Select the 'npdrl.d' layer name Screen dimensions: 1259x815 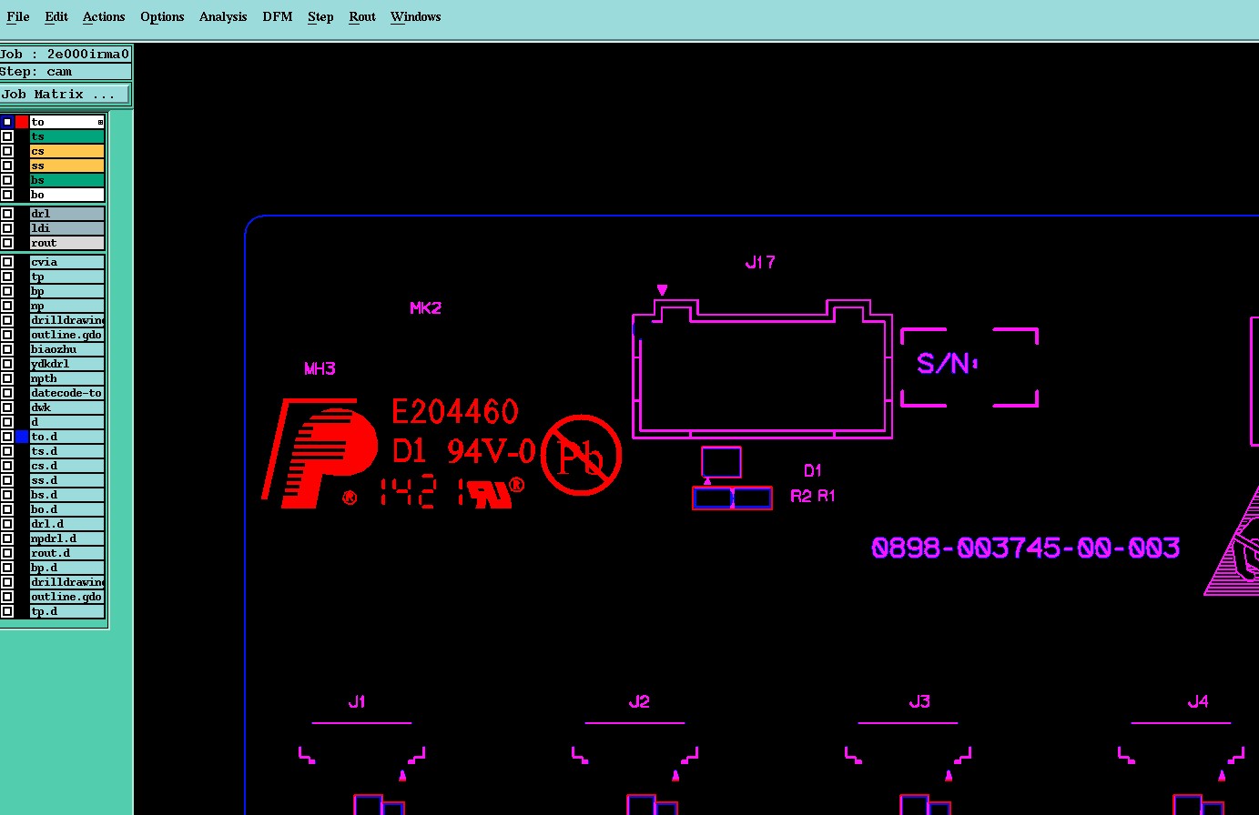(x=67, y=538)
